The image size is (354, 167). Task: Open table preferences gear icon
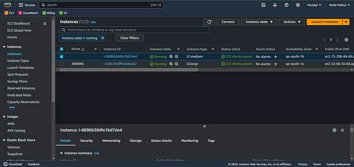(x=346, y=40)
